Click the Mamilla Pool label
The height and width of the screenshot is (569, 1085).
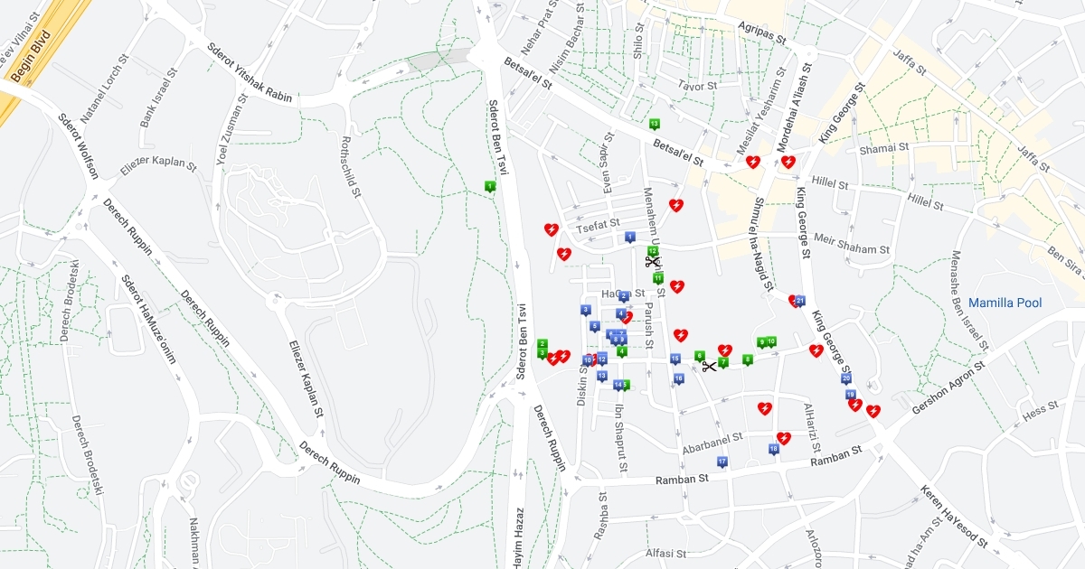1005,303
